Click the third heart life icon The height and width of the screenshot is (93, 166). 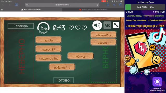(x=84, y=28)
